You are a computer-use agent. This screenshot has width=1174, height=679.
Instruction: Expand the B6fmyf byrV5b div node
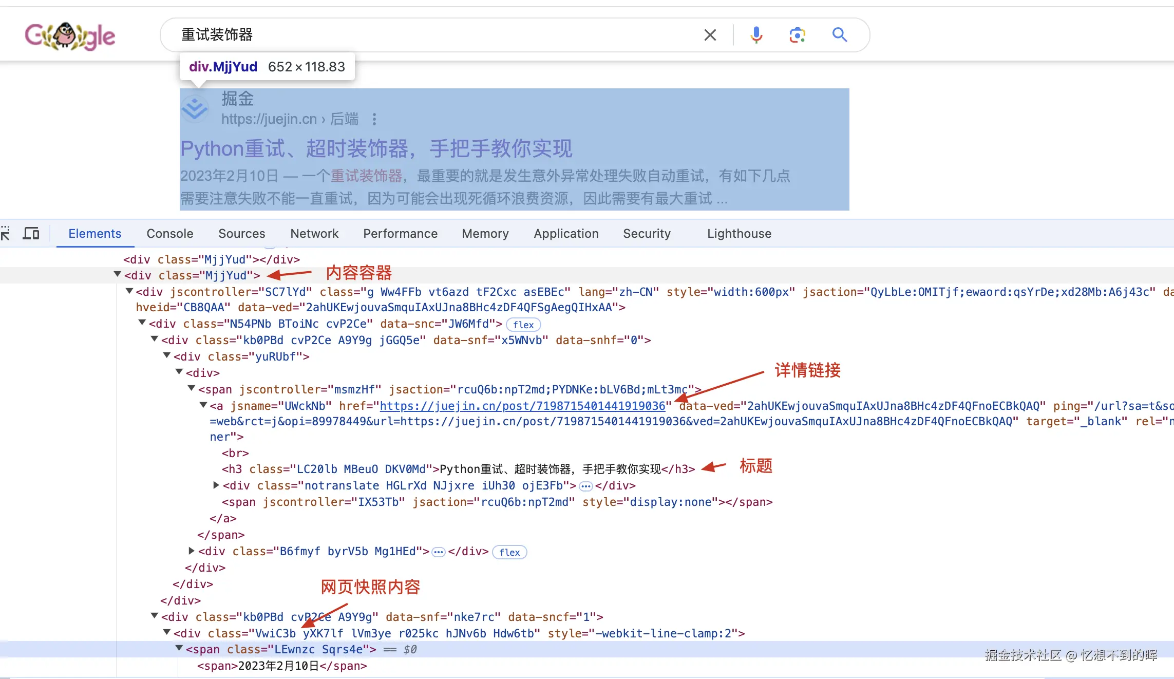point(192,551)
